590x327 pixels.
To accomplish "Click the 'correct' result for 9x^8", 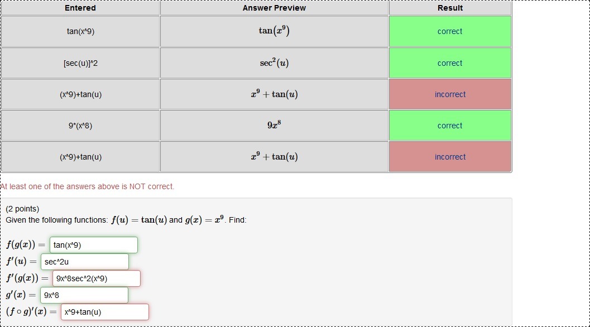I will coord(450,126).
